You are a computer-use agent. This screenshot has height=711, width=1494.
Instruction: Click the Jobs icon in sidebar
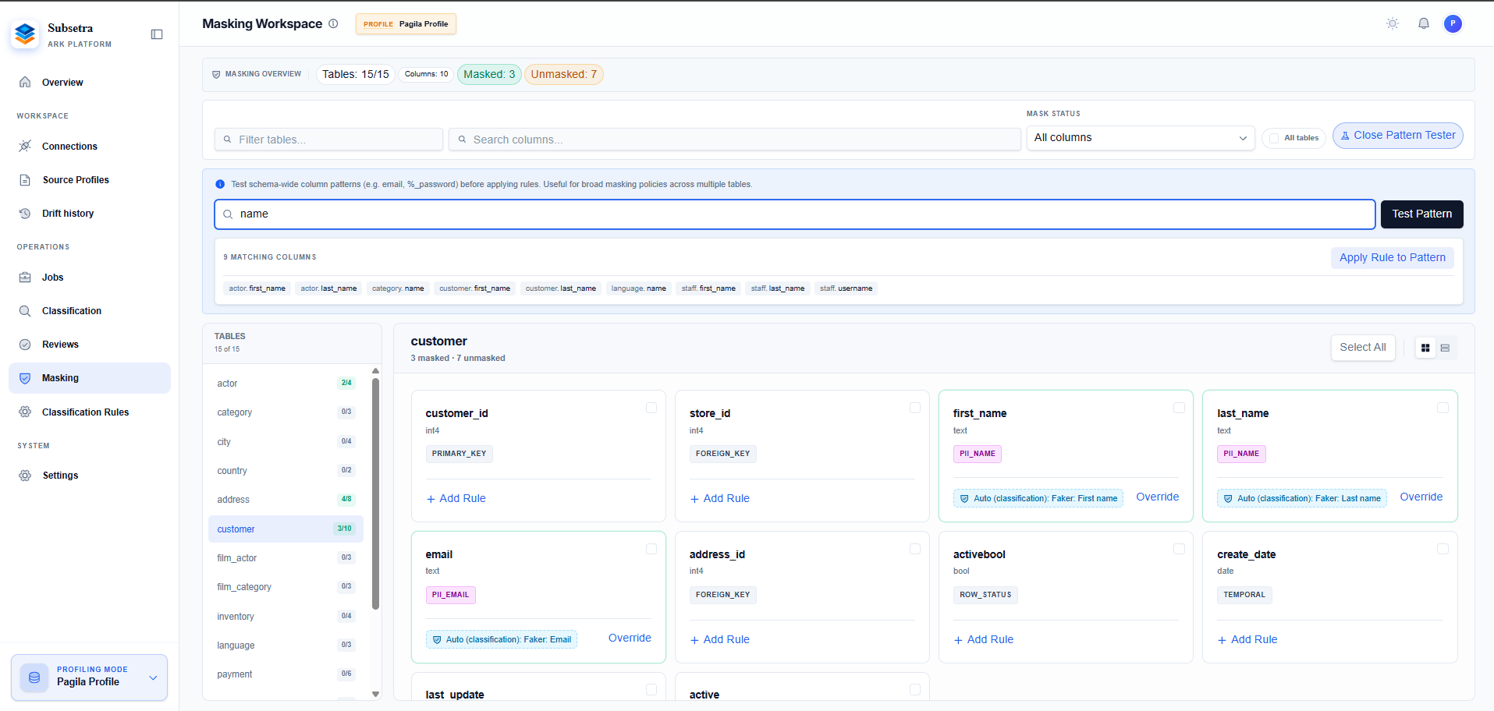25,278
